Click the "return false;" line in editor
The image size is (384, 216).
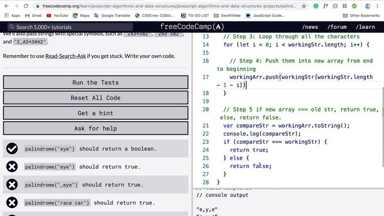pyautogui.click(x=251, y=166)
